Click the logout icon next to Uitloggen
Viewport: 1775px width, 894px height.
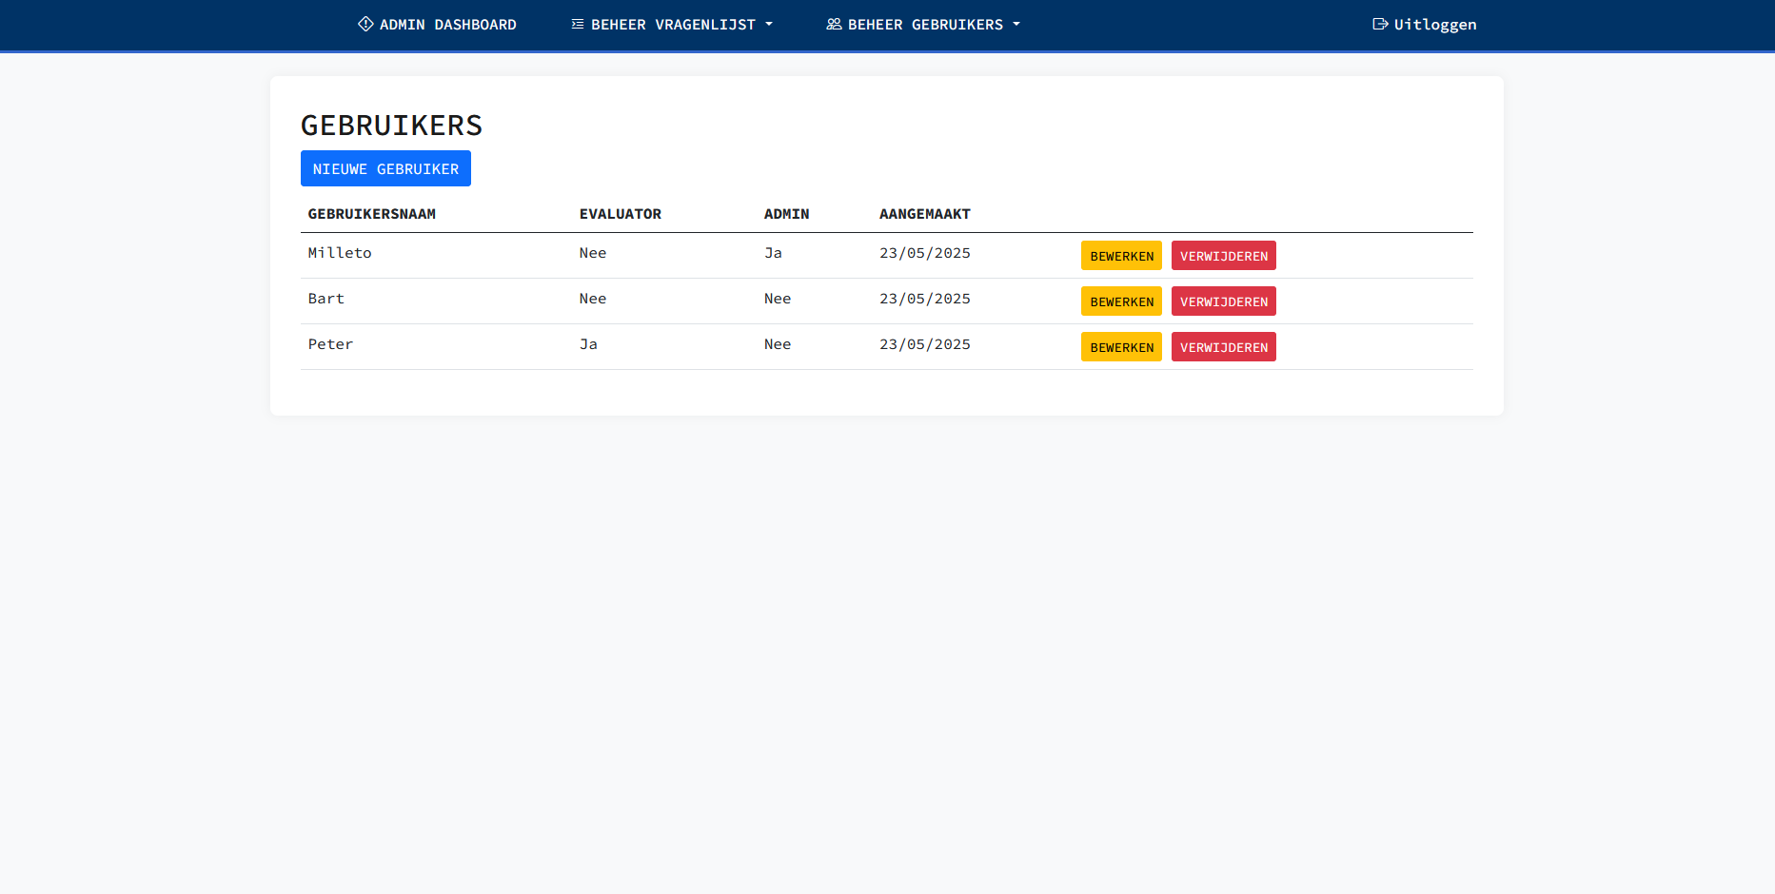(1380, 24)
